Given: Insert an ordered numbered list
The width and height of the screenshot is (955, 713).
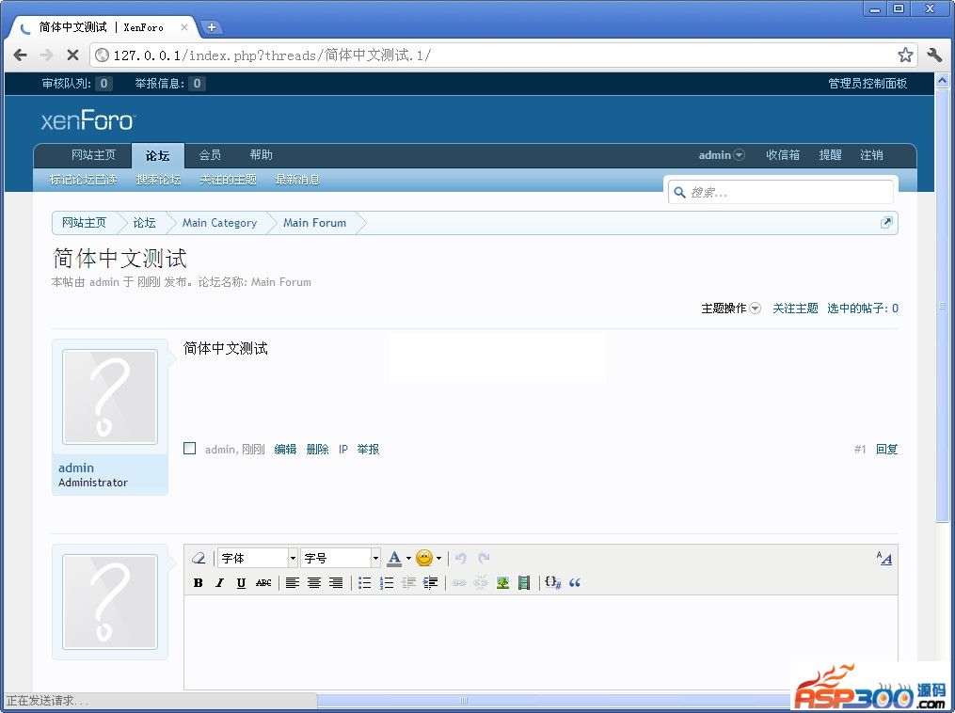Looking at the screenshot, I should tap(386, 582).
